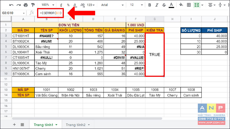Click cell with #N/A error

point(136,47)
